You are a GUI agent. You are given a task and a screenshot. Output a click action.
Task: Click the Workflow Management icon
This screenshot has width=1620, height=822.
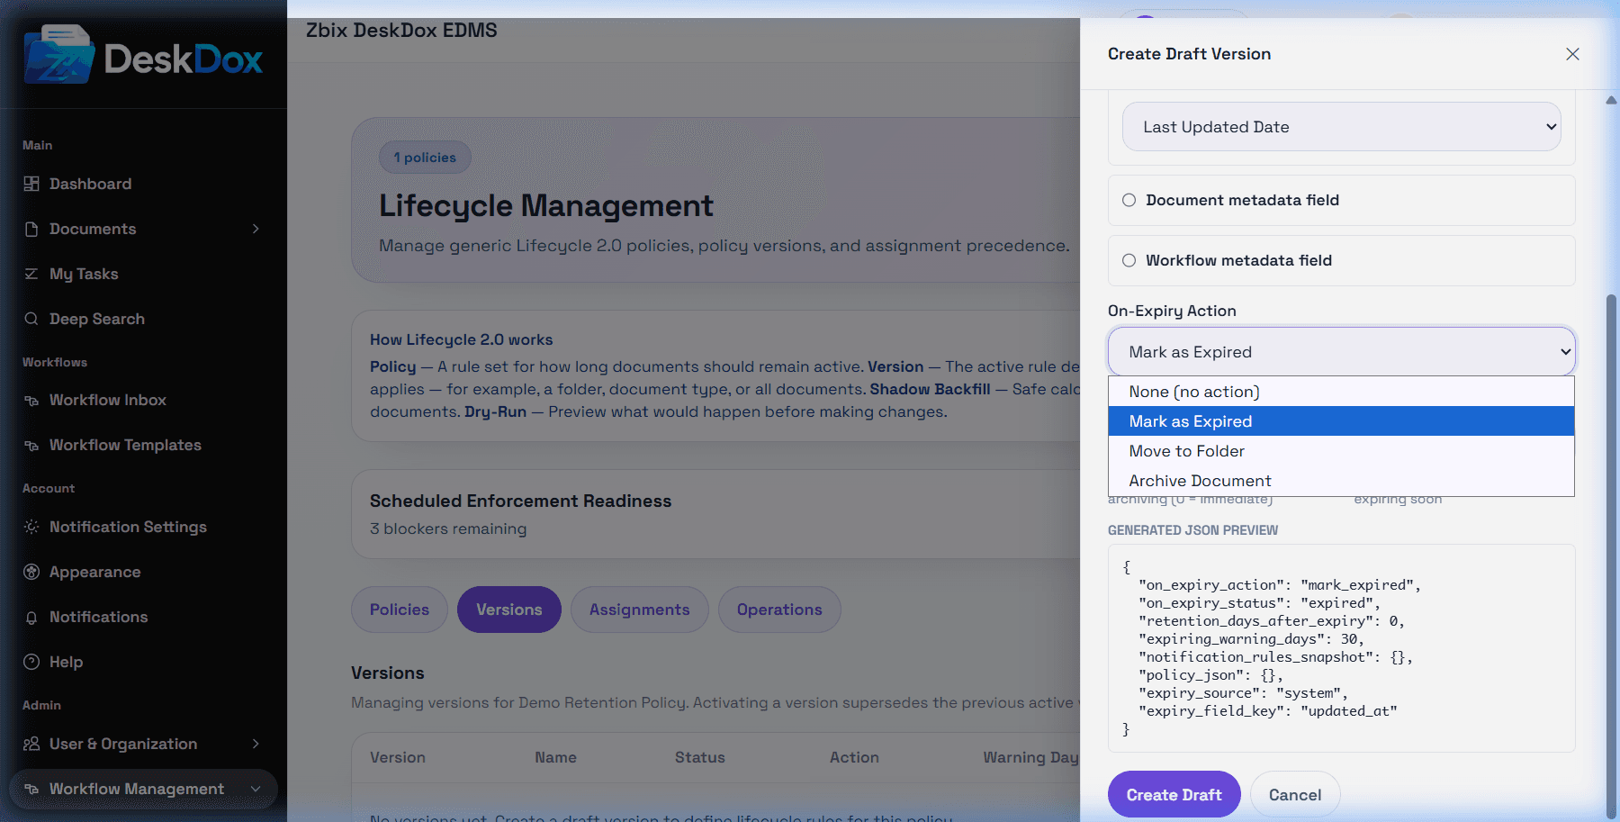click(31, 789)
